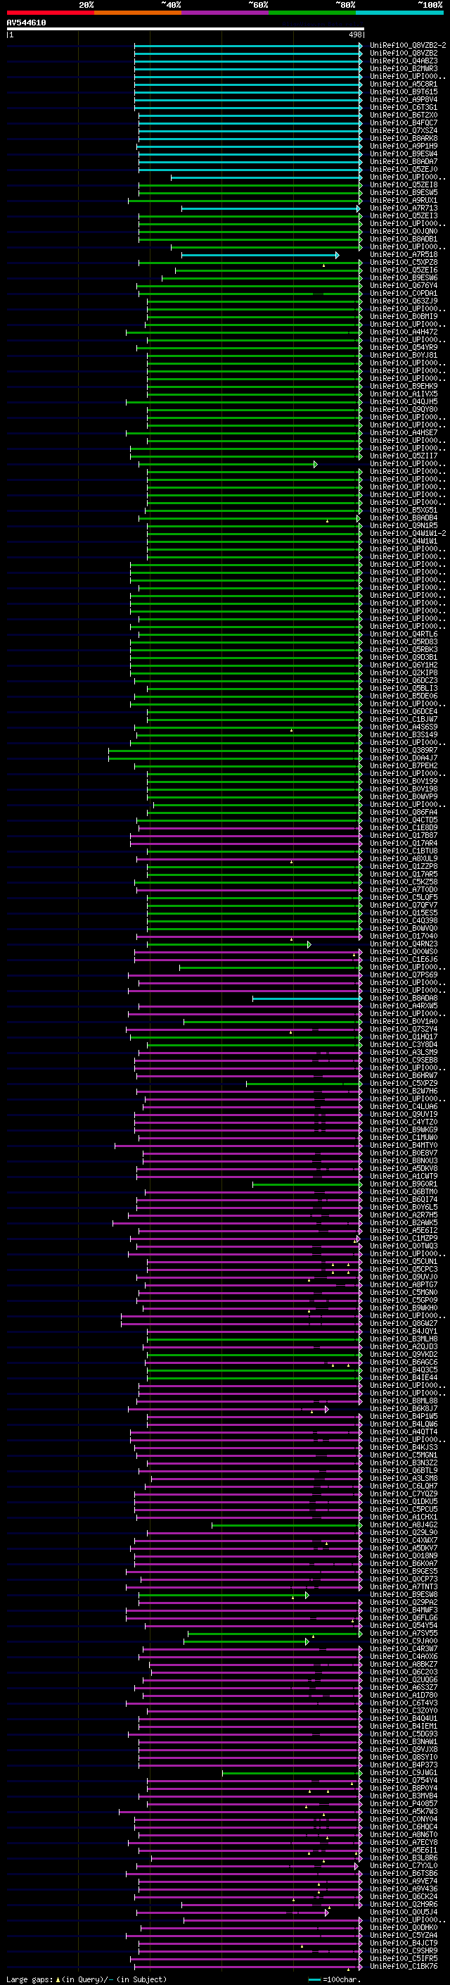This screenshot has height=1985, width=450.
Task: Select the UniRef100_Q2KIP8 label
Action: point(404,672)
